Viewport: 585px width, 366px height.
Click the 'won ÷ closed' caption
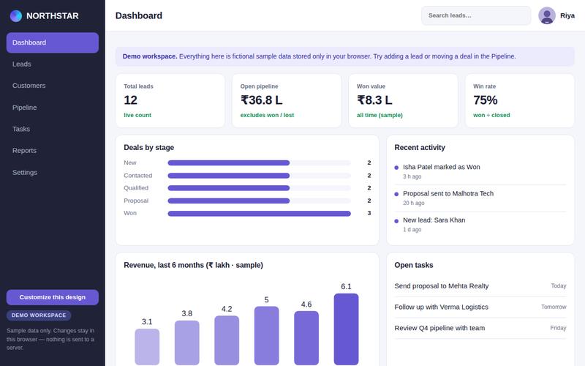(491, 115)
